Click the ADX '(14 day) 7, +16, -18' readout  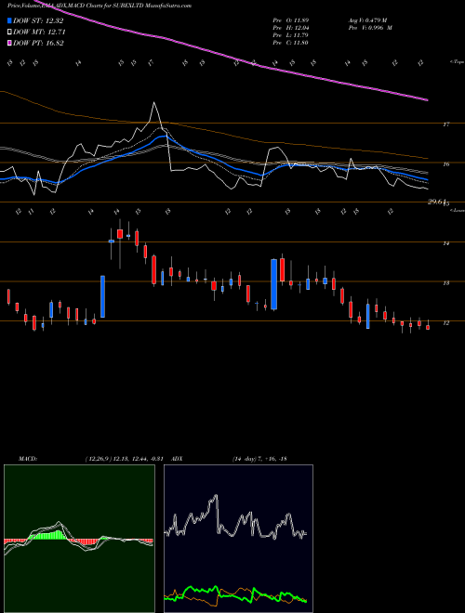259,459
